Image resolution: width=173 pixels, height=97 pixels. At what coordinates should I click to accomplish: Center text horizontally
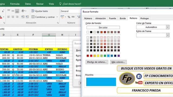(13, 17)
